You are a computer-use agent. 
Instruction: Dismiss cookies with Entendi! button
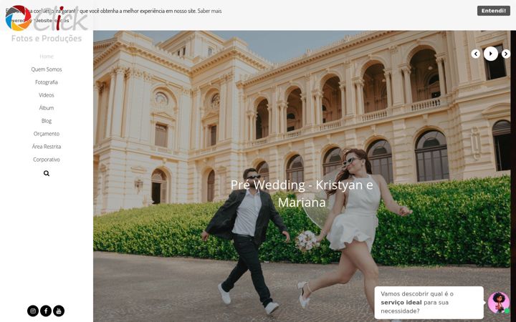494,11
